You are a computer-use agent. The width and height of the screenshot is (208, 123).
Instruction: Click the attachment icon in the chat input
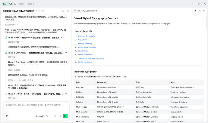click(x=7, y=116)
